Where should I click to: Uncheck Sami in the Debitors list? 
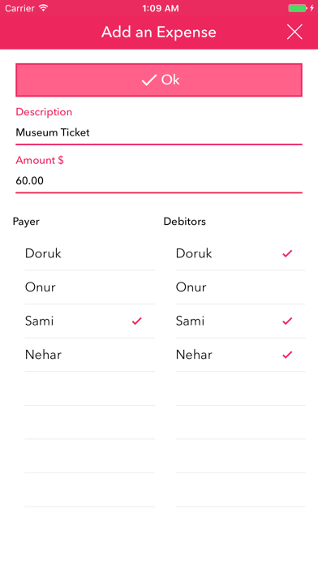(x=240, y=321)
